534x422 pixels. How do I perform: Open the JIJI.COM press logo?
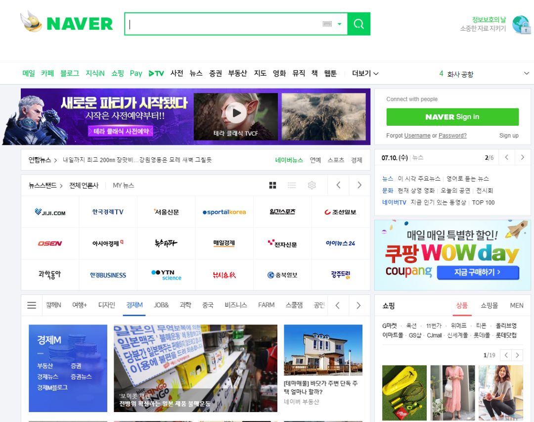(50, 212)
